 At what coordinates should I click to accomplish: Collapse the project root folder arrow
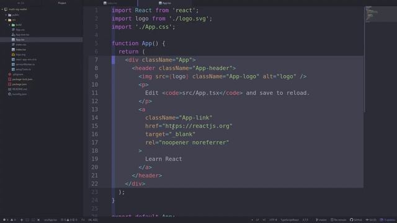coord(2,9)
